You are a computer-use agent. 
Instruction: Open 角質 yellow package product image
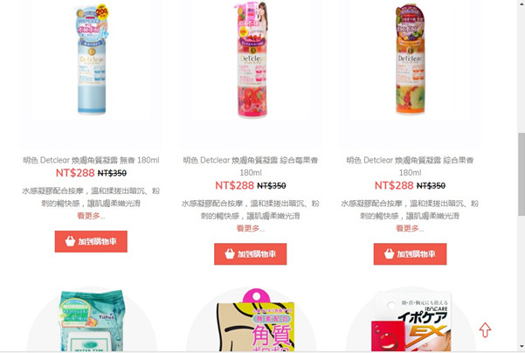[x=255, y=321]
